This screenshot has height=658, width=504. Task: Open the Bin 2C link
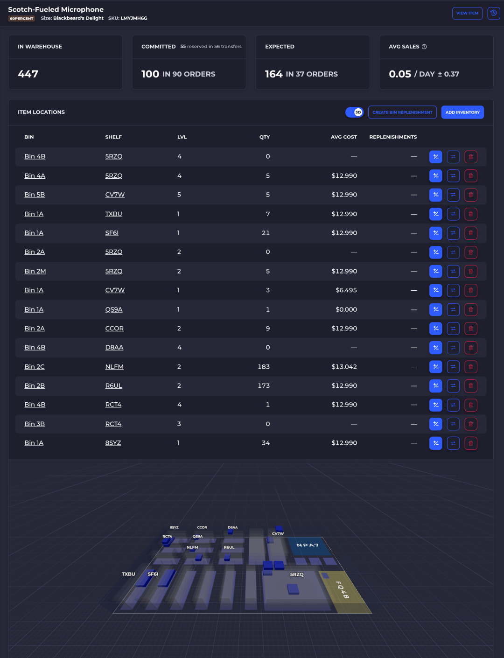coord(35,367)
